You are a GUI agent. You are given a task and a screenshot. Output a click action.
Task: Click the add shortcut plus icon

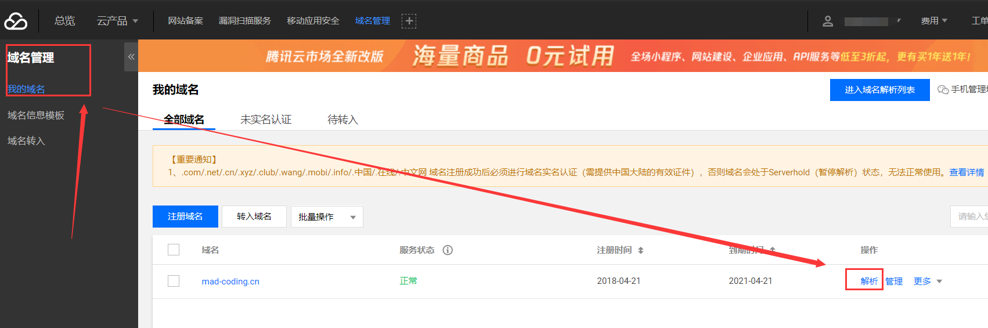409,21
